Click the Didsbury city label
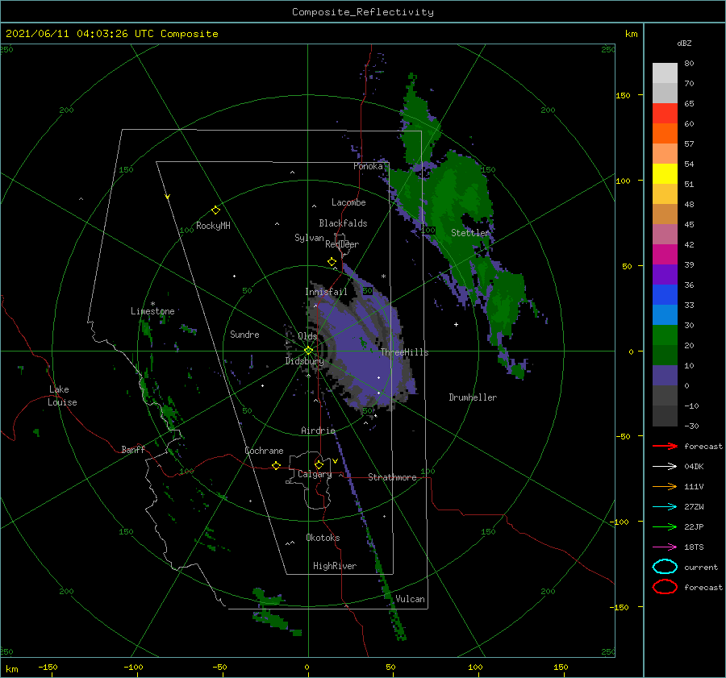The height and width of the screenshot is (678, 726). pos(304,361)
